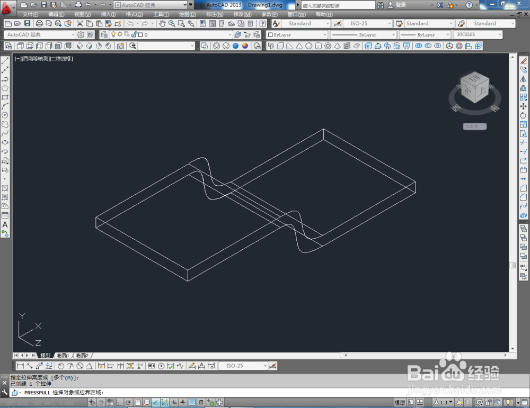The width and height of the screenshot is (530, 408).
Task: Click the Extrude modeling tool
Action: (x=368, y=46)
